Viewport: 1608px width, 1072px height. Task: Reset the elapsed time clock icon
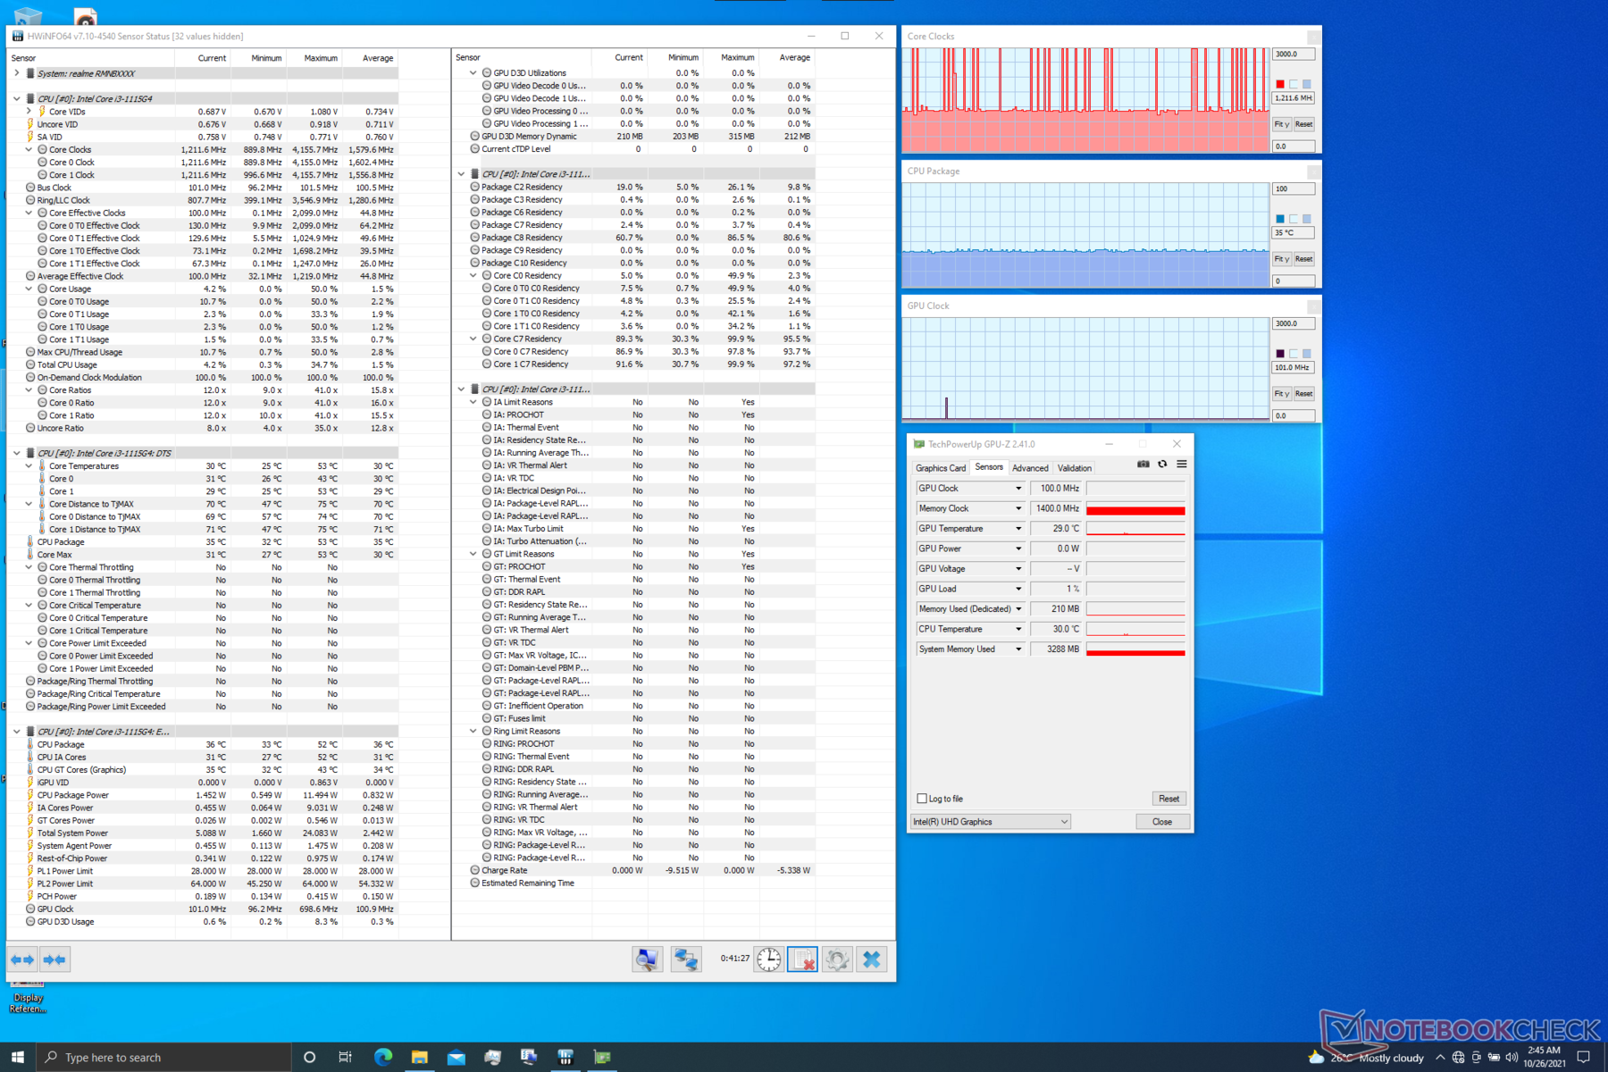pyautogui.click(x=768, y=959)
